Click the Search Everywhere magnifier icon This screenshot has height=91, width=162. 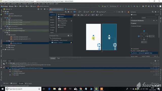pos(157,6)
